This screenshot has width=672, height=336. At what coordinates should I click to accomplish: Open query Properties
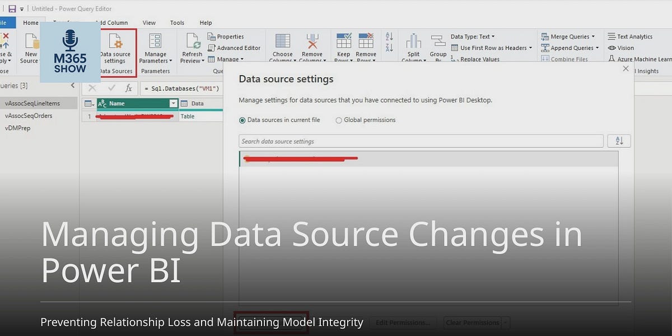tap(226, 36)
